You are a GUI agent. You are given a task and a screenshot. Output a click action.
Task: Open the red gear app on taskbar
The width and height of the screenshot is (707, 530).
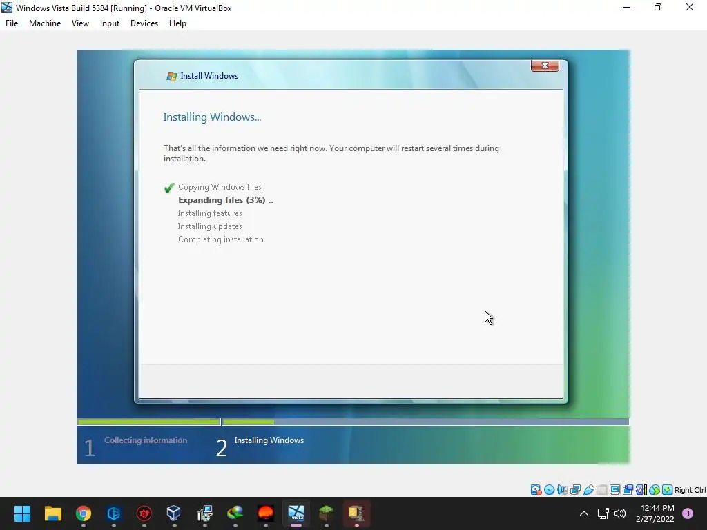[144, 513]
